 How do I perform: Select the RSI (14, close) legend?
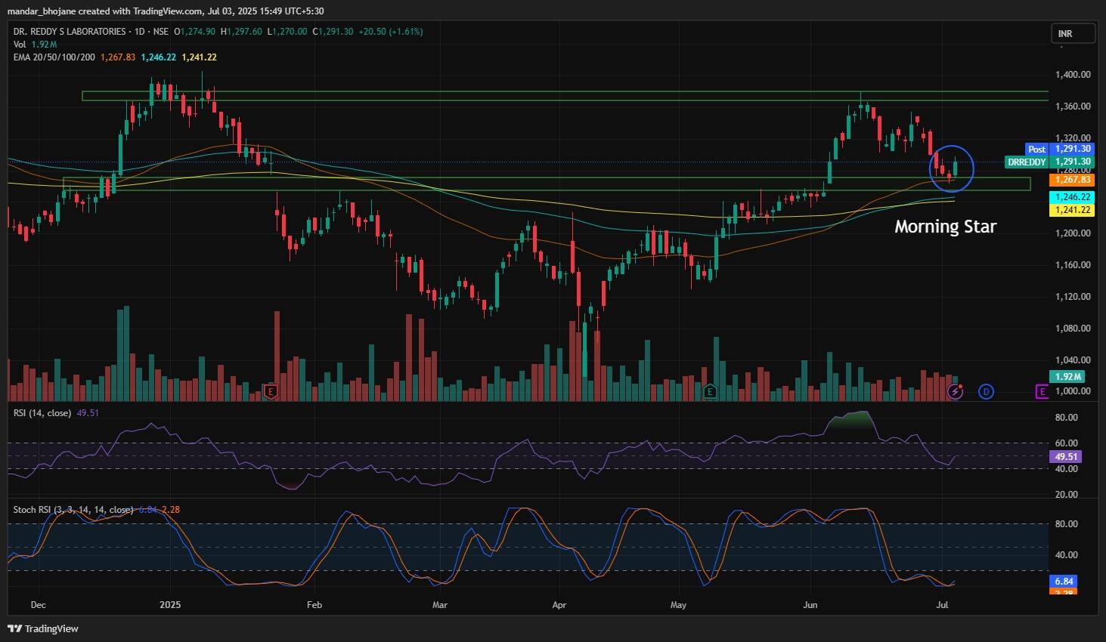click(x=42, y=413)
